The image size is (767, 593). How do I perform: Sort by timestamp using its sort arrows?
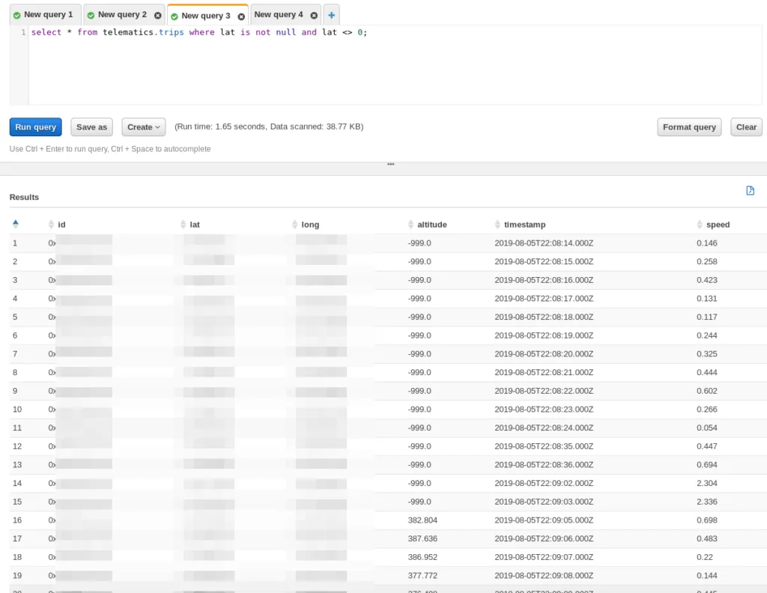498,225
